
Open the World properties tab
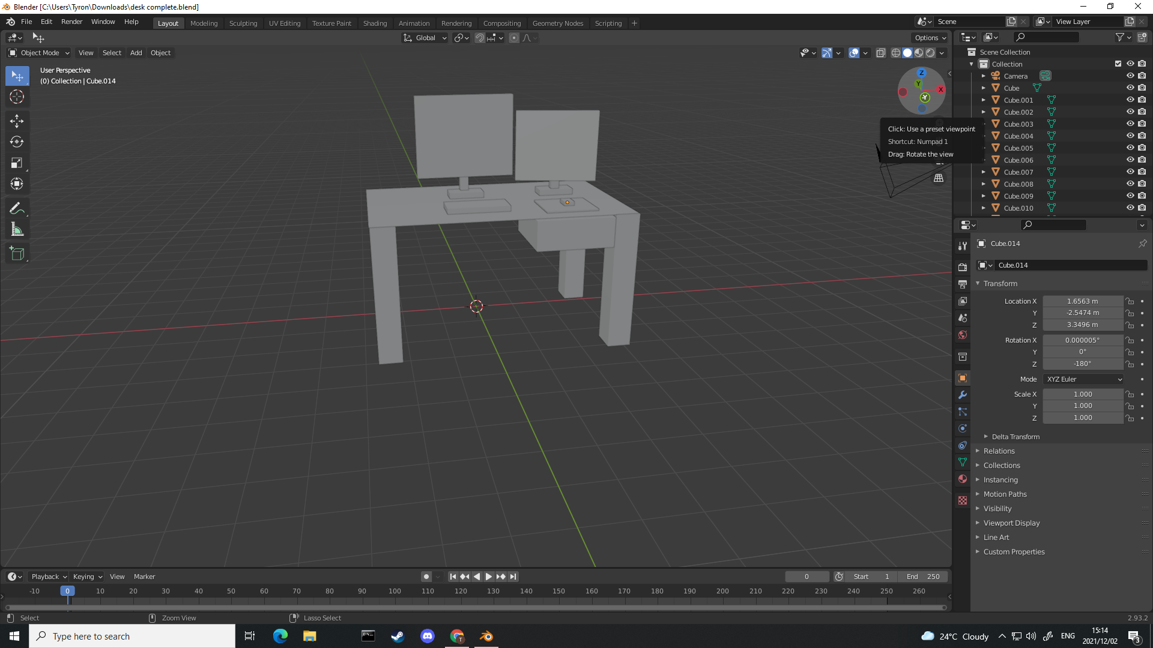962,335
